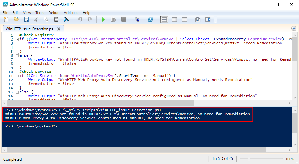The width and height of the screenshot is (299, 164).
Task: Switch to Show Script Pane Right layout
Action: tap(174, 20)
